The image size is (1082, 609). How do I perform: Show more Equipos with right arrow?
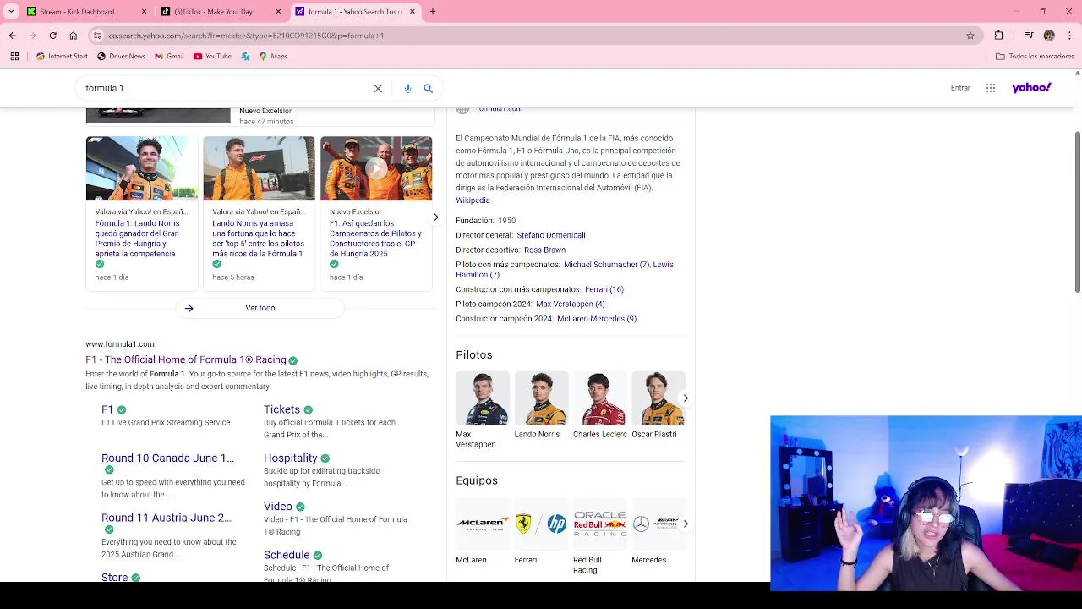click(x=686, y=524)
